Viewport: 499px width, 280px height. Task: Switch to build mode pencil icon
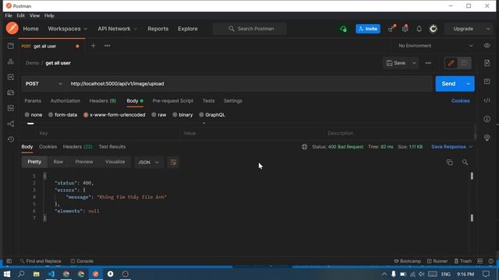451,63
